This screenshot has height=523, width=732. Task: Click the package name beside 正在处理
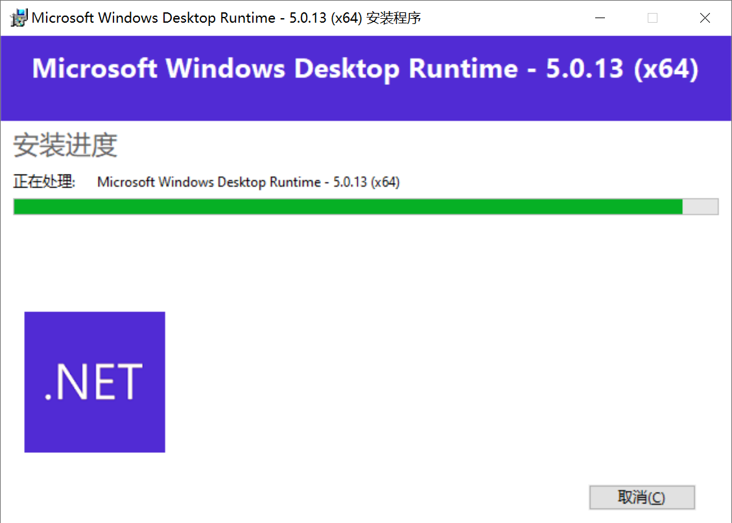coord(248,182)
